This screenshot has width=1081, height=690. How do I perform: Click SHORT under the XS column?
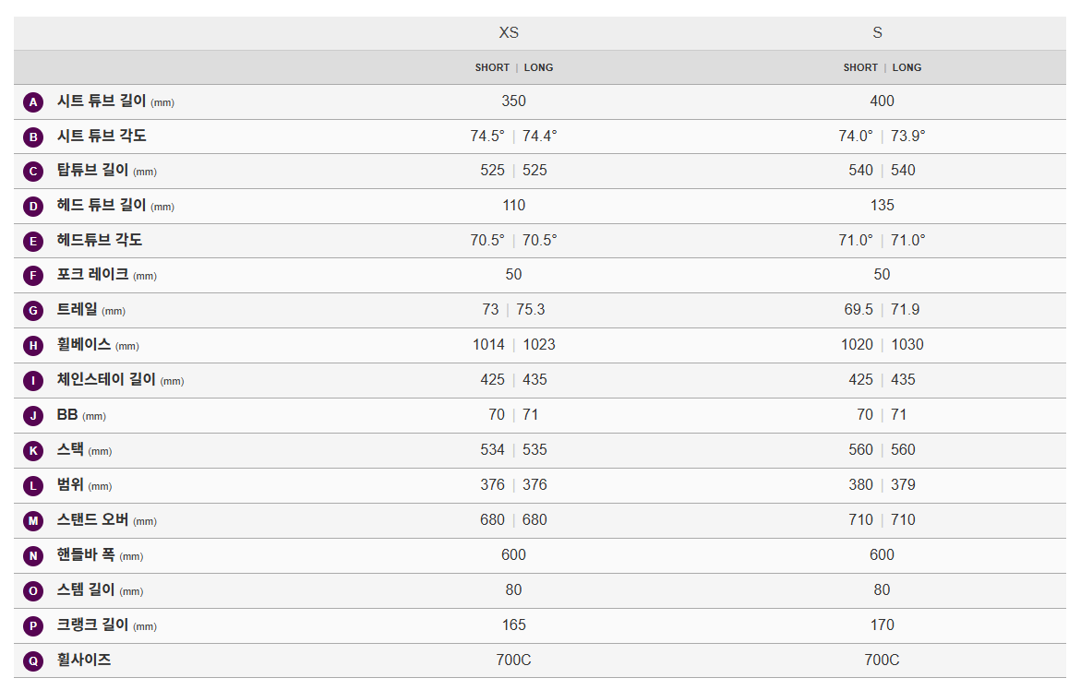492,67
